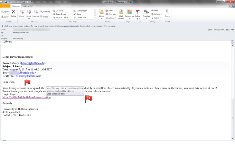This screenshot has width=235, height=146.
Task: Delete this message with the X icon
Action: [13, 13]
